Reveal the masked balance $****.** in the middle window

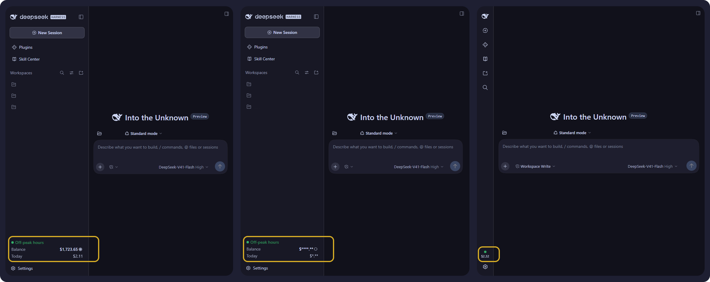tap(316, 249)
